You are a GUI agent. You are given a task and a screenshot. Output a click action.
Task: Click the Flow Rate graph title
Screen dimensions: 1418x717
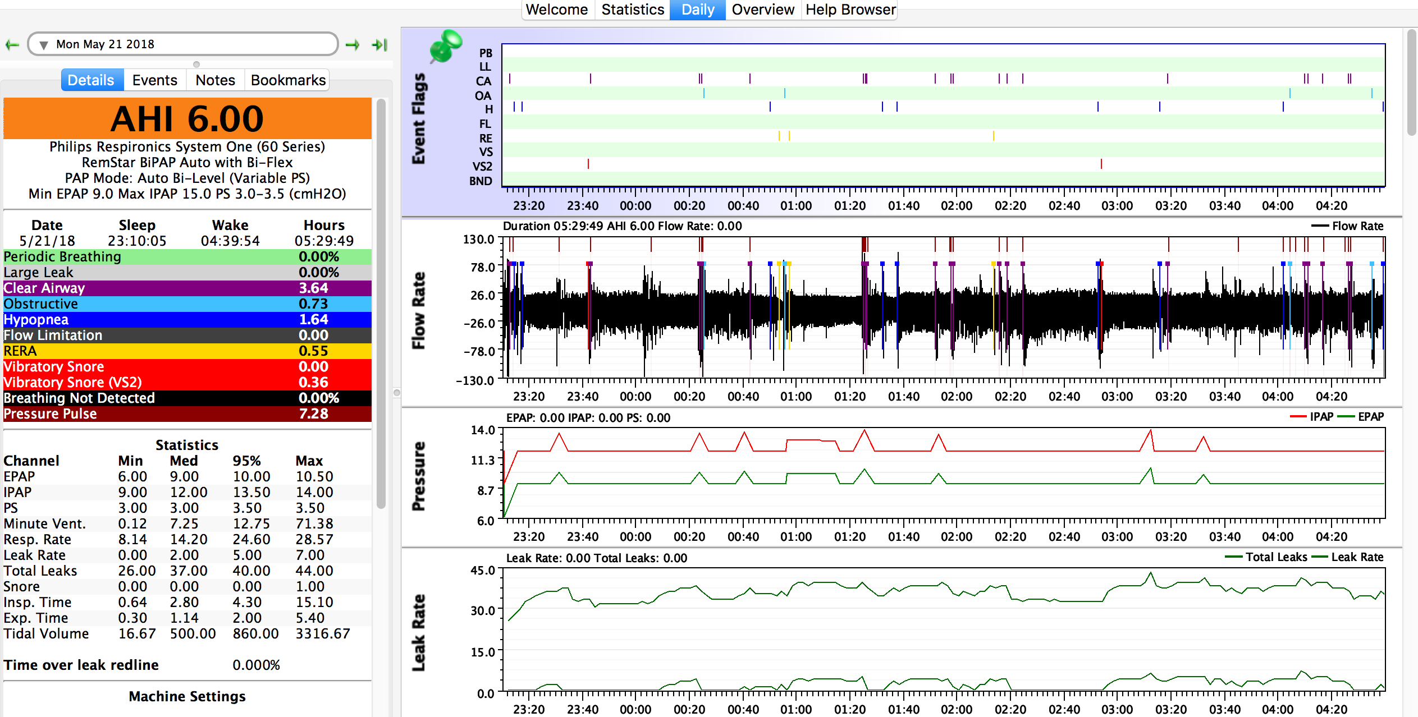pos(418,310)
